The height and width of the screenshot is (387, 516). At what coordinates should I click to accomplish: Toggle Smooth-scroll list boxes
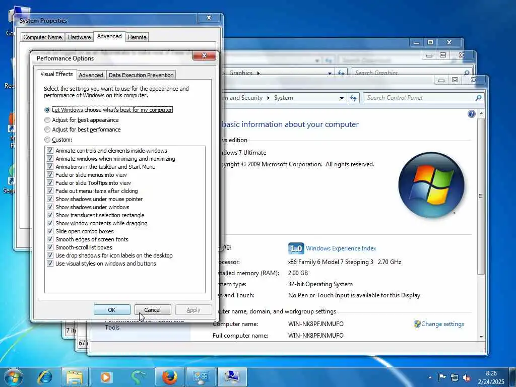pyautogui.click(x=50, y=247)
